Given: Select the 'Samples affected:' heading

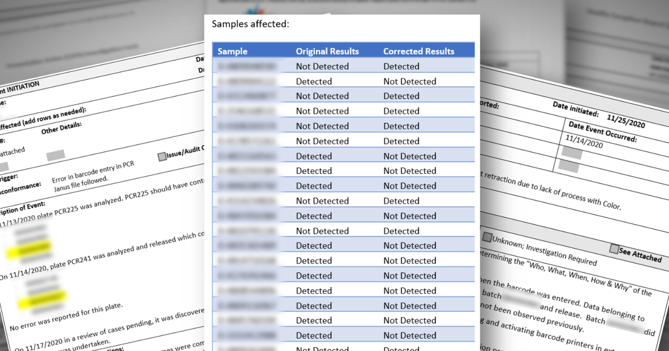Looking at the screenshot, I should (x=250, y=24).
